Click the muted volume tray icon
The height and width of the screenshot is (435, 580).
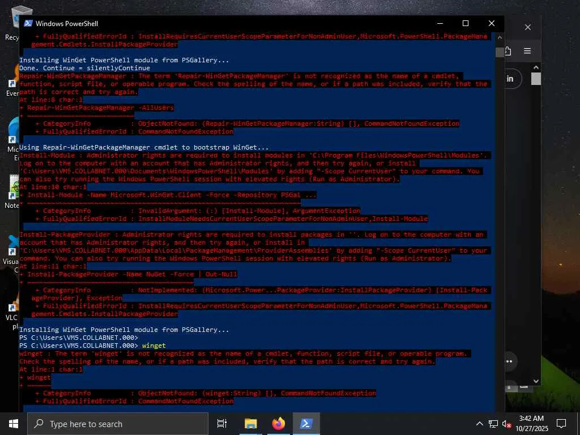click(507, 424)
